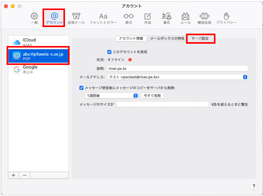Viewport: 263px width, 196px height.
Task: Select the Accounts (アカウント) toolbar icon
Action: coord(54,18)
